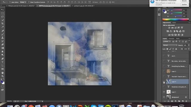Select the Horizontal Type tool

pos(2,62)
